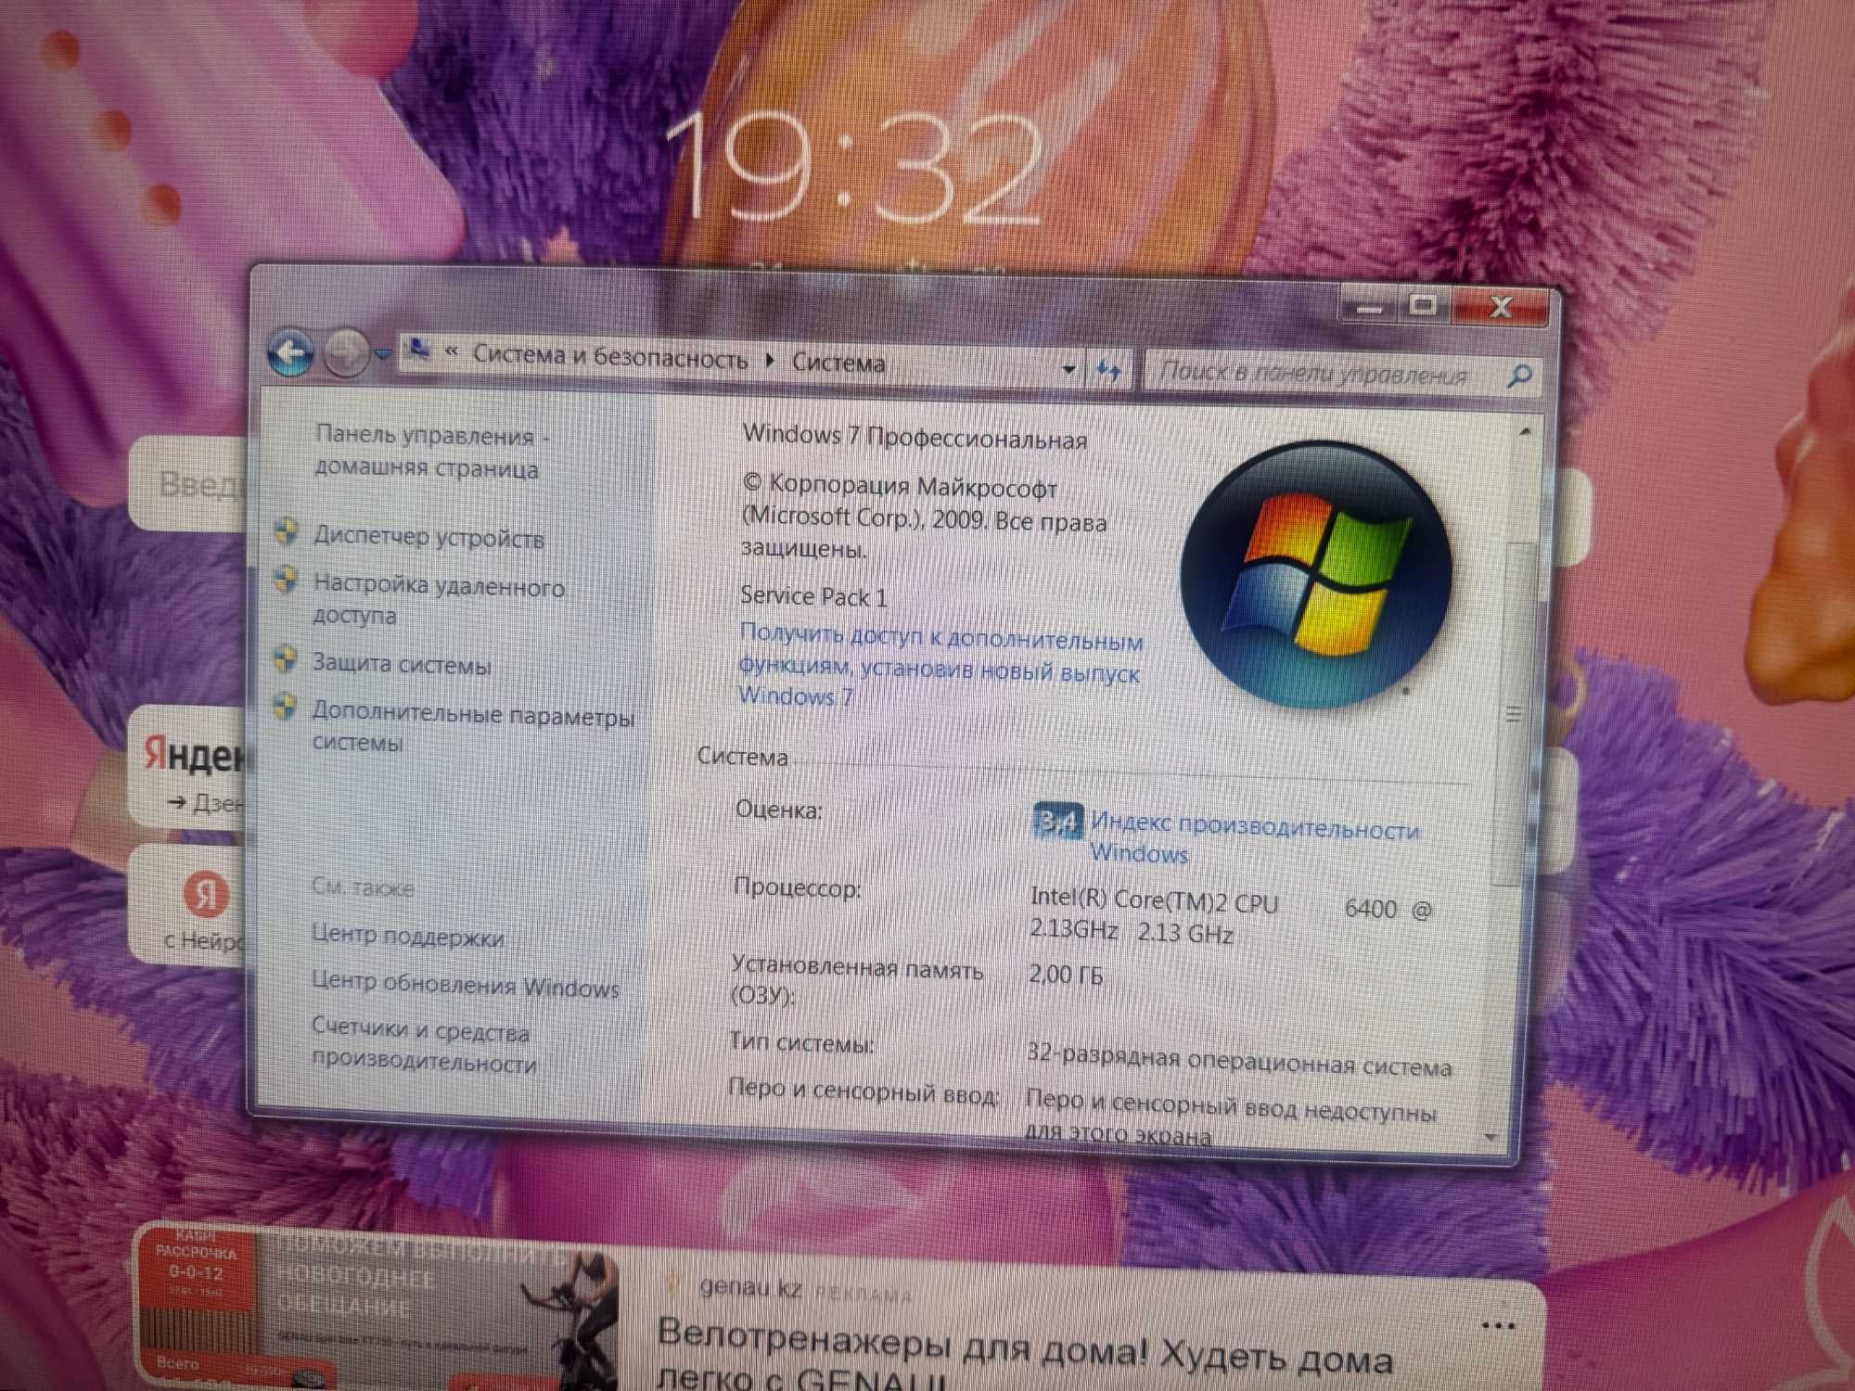Click the exercise bike ad banner image
Image resolution: width=1855 pixels, height=1391 pixels.
pos(376,1309)
